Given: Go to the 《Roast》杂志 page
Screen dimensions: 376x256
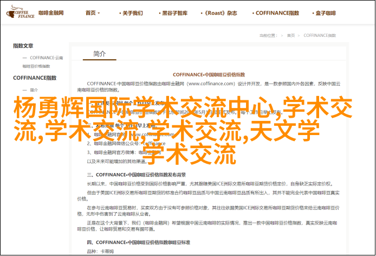Looking at the screenshot, I should click(219, 13).
